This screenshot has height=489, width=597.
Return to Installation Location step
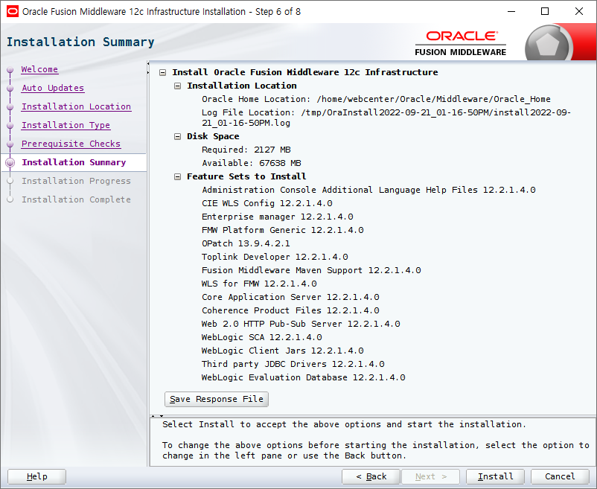click(x=76, y=106)
